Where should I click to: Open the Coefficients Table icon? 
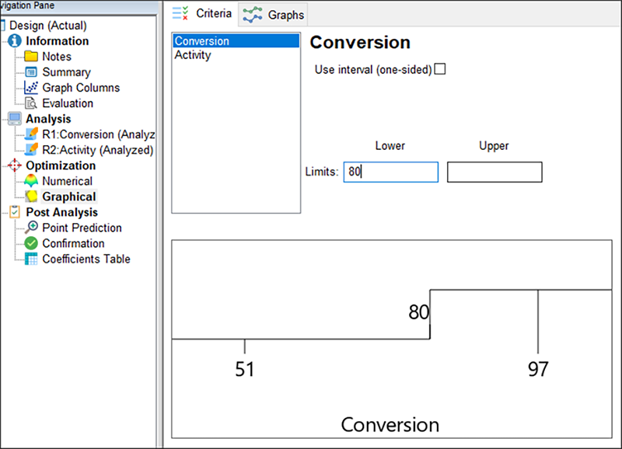pos(31,259)
